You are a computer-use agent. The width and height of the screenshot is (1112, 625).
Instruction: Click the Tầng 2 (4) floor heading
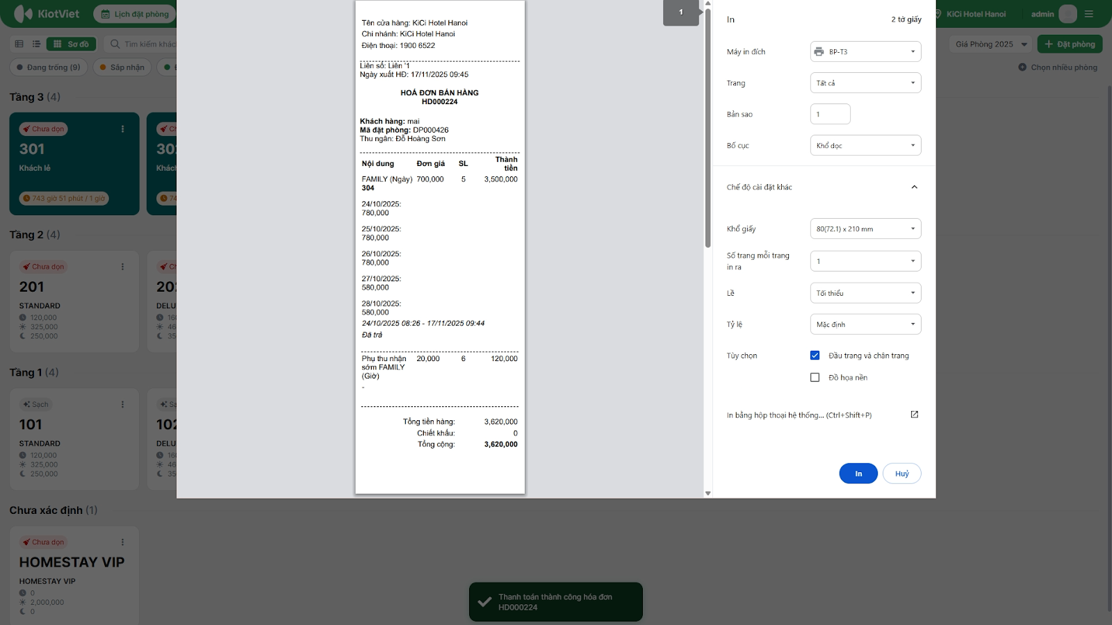35,235
